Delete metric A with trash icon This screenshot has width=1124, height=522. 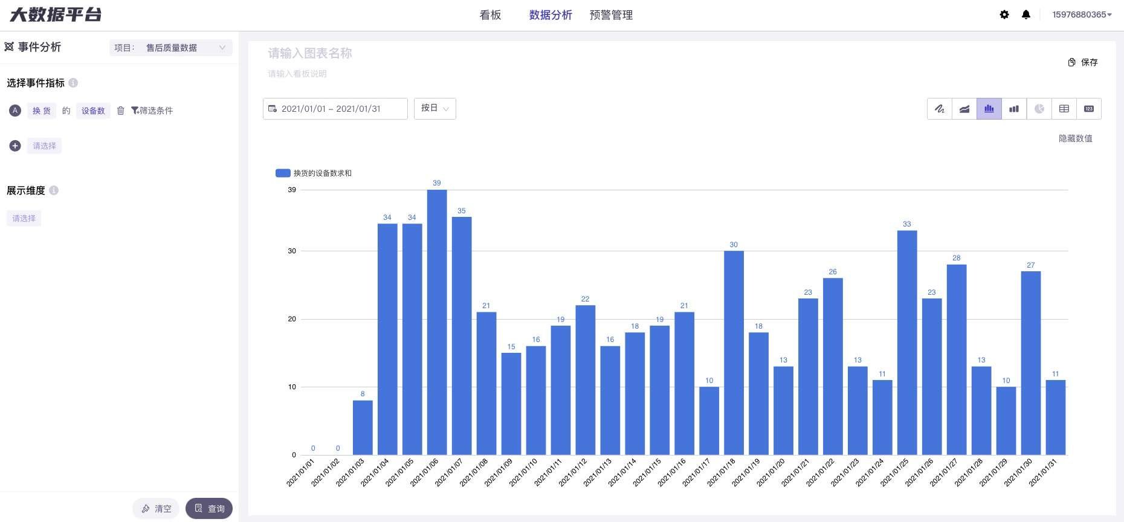[x=120, y=111]
